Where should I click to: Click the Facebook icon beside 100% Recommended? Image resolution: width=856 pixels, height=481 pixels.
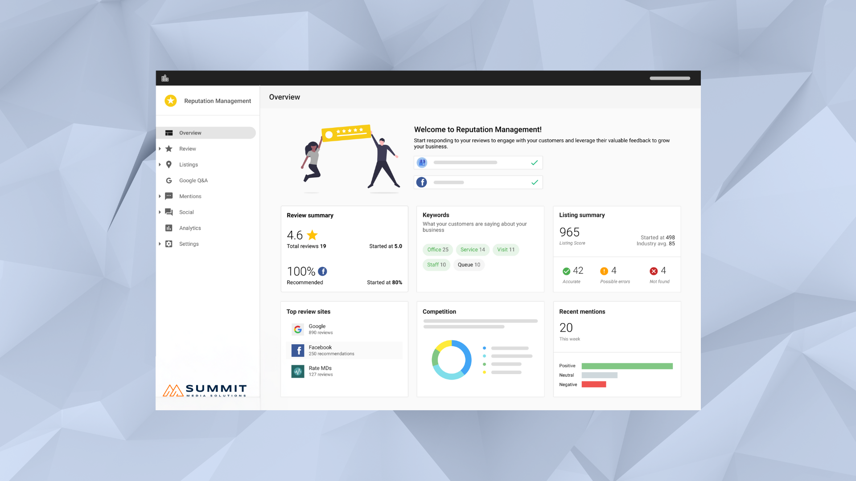coord(322,271)
